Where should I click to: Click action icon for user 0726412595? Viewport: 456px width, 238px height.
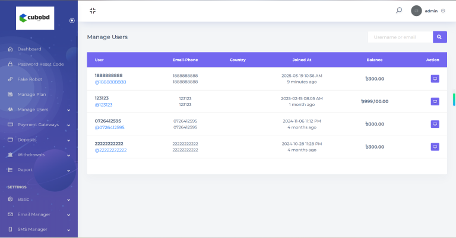(x=435, y=124)
